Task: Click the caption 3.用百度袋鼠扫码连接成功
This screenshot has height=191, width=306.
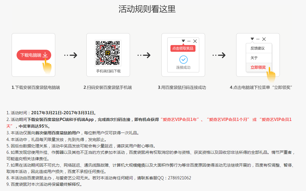Action: pyautogui.click(x=182, y=88)
